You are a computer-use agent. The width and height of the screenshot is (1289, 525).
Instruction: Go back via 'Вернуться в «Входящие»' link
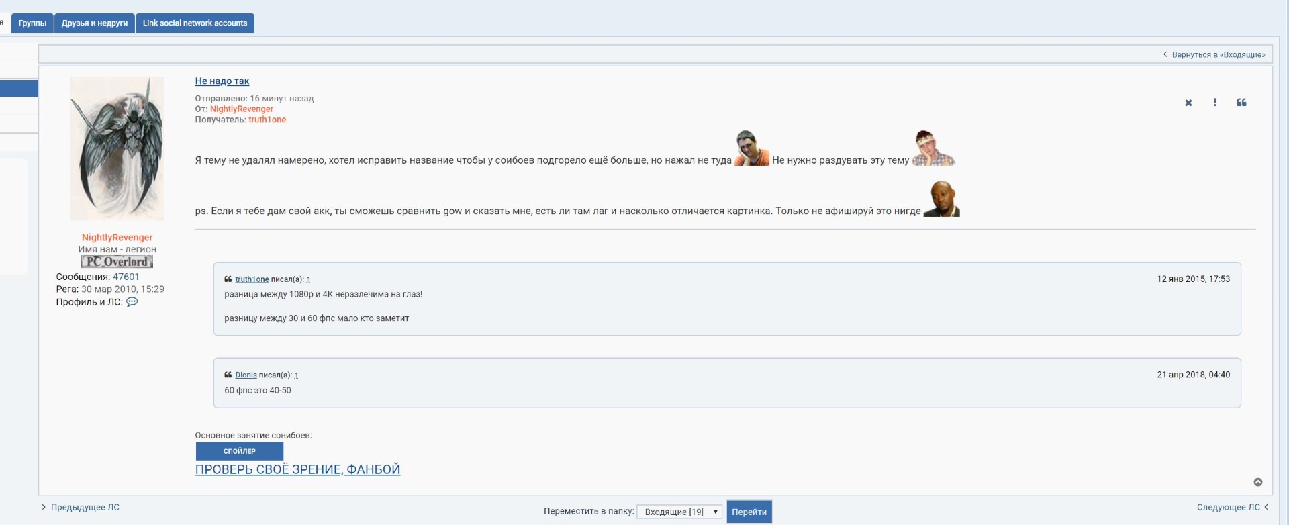point(1217,55)
